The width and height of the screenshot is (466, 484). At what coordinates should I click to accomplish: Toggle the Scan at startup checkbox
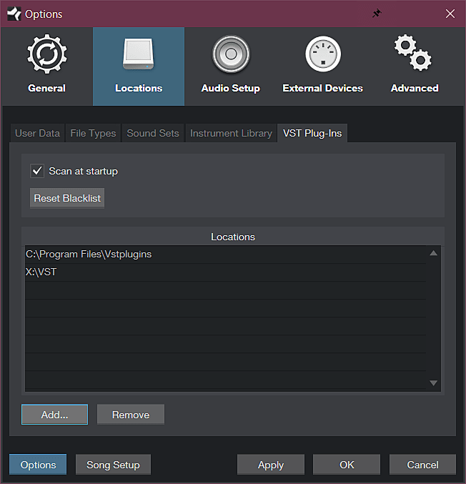pyautogui.click(x=38, y=171)
